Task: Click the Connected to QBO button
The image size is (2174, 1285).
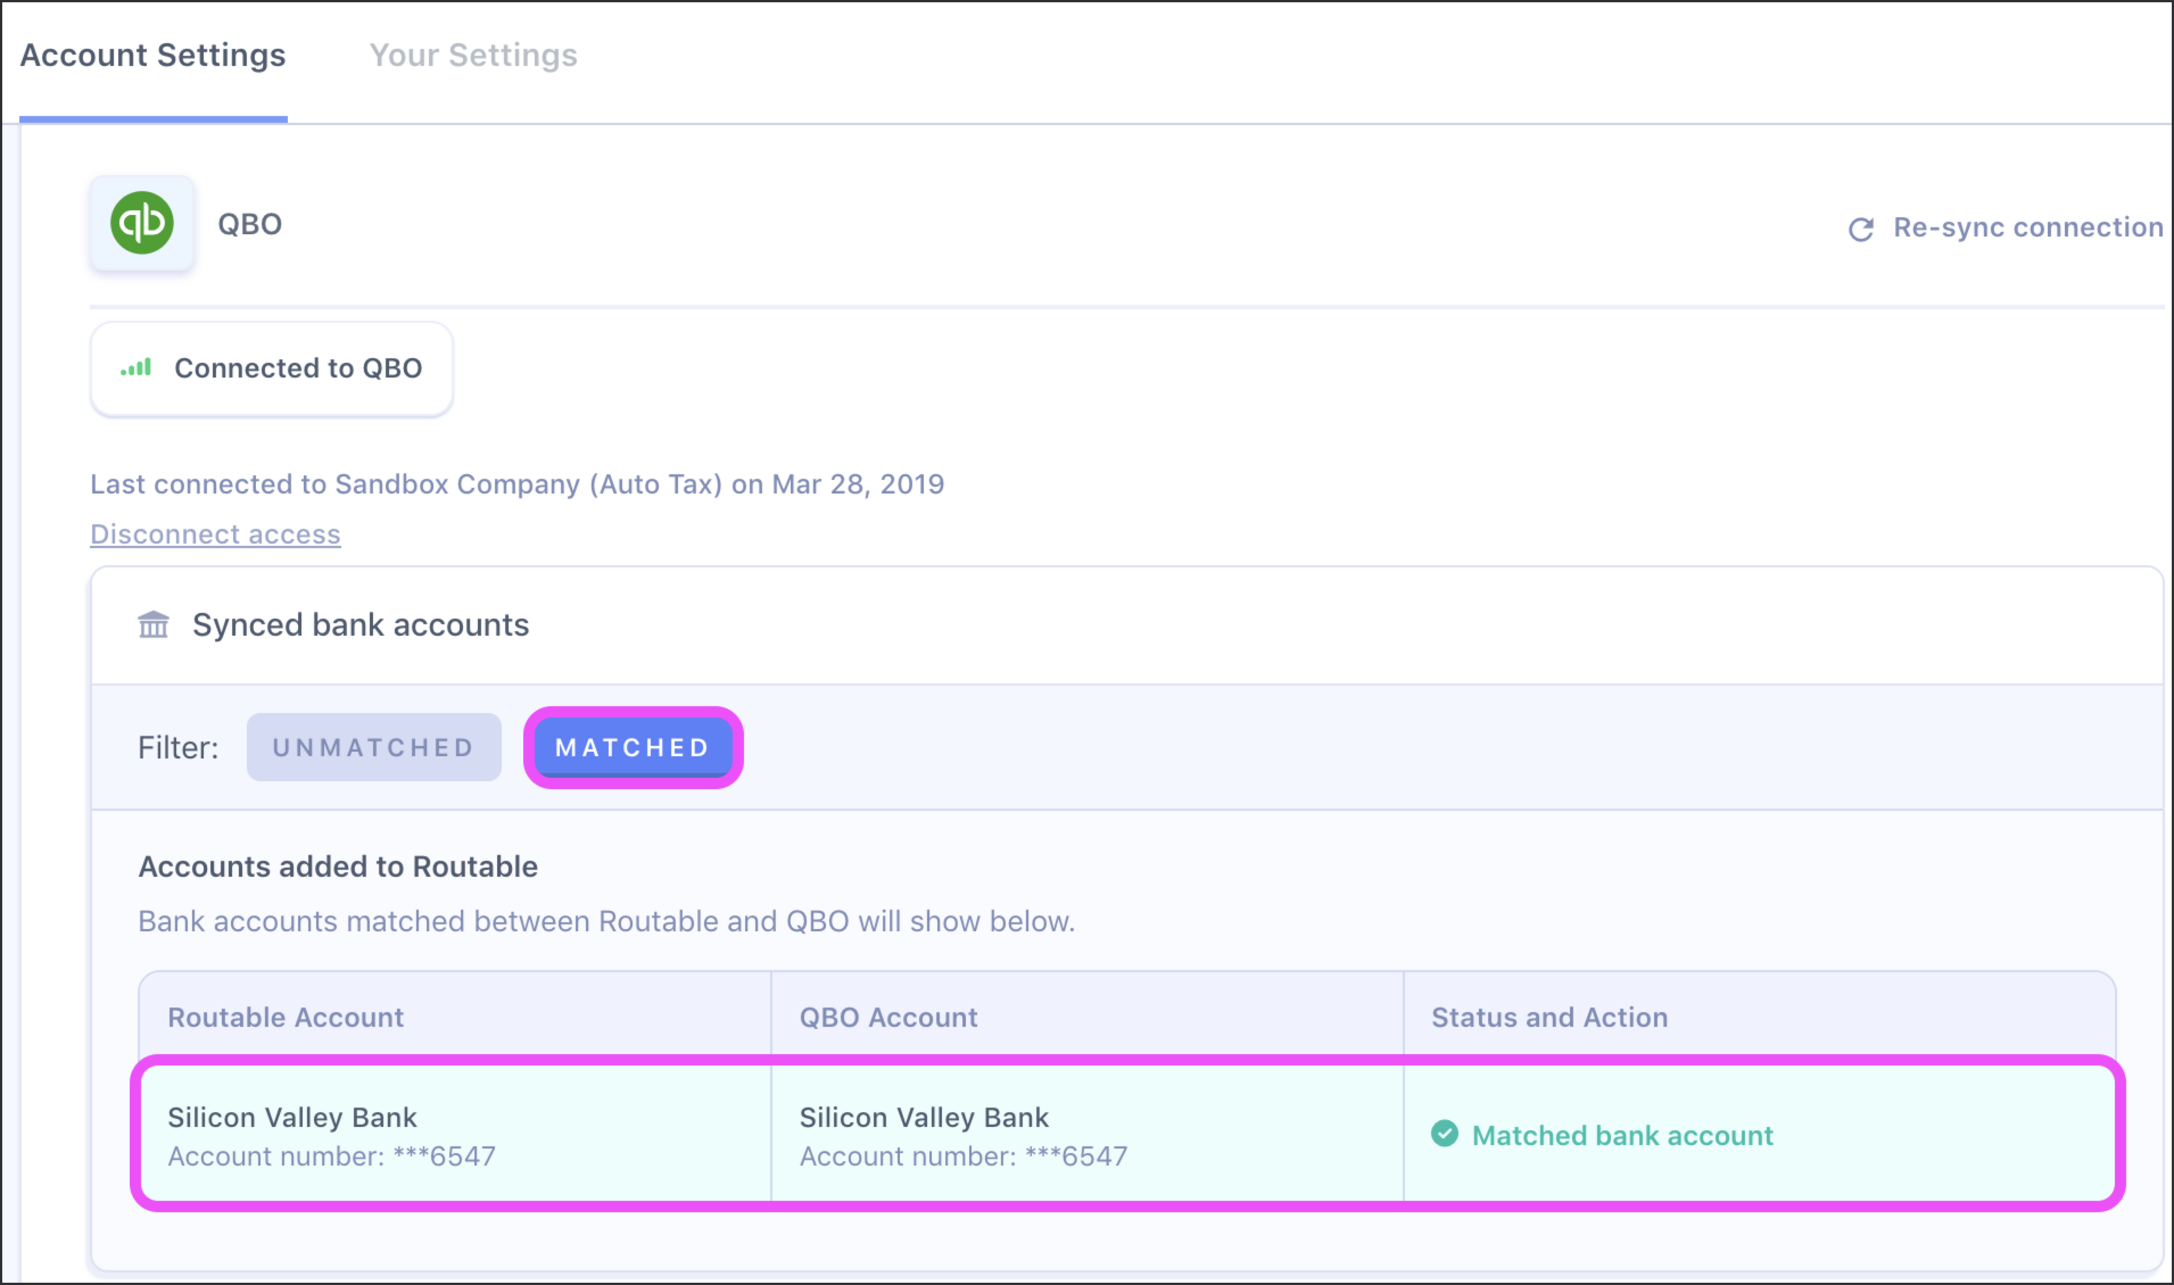Action: (x=271, y=369)
